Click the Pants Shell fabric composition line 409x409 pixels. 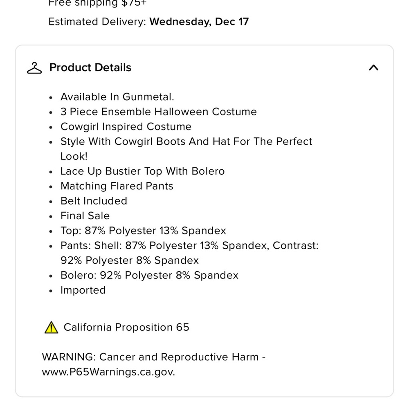click(189, 245)
